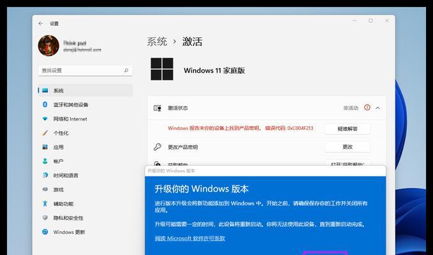Click the privacy shield icon

pos(45,217)
